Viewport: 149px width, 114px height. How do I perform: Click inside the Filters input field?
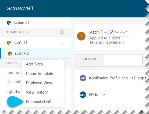tap(123, 60)
